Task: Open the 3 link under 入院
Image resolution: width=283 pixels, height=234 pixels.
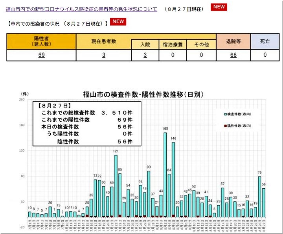Action: pyautogui.click(x=145, y=55)
